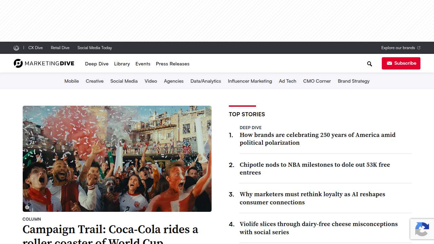Image resolution: width=434 pixels, height=244 pixels.
Task: Visit Social Media Today link
Action: pos(95,48)
